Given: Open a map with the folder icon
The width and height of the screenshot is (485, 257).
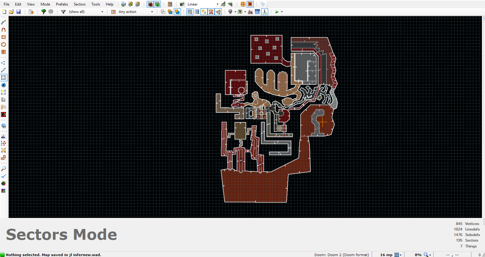Looking at the screenshot, I should [x=11, y=12].
